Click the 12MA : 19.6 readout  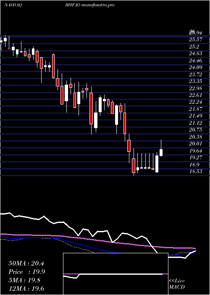click(x=26, y=289)
